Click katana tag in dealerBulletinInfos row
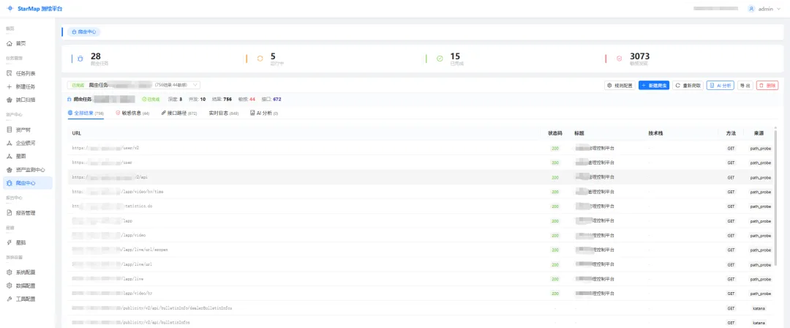The image size is (790, 328). tap(759, 307)
